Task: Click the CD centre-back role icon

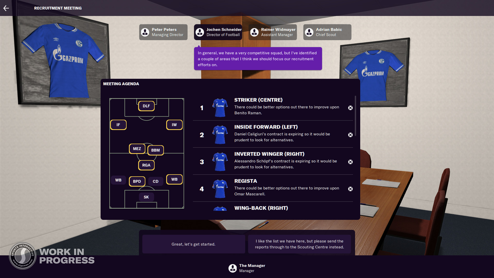Action: click(155, 181)
